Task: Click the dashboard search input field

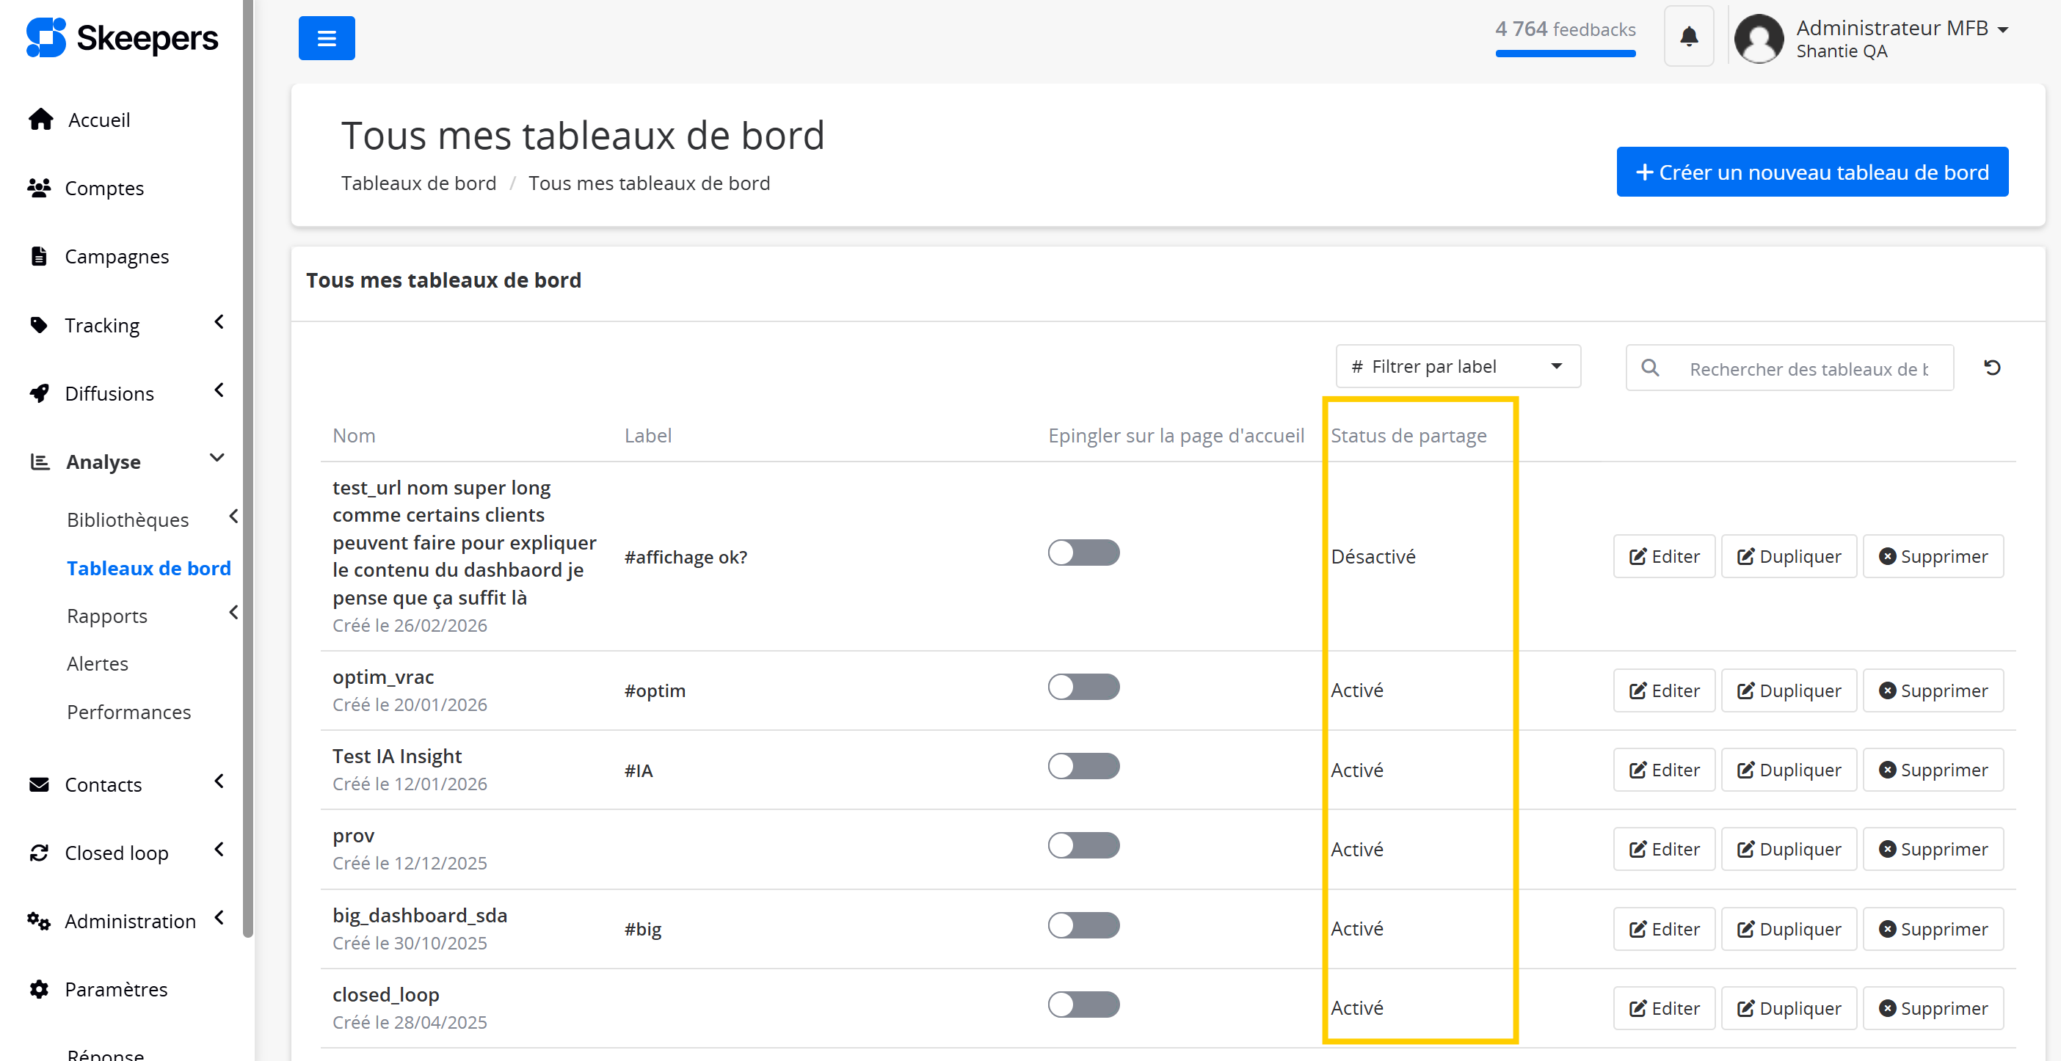Action: (1809, 368)
